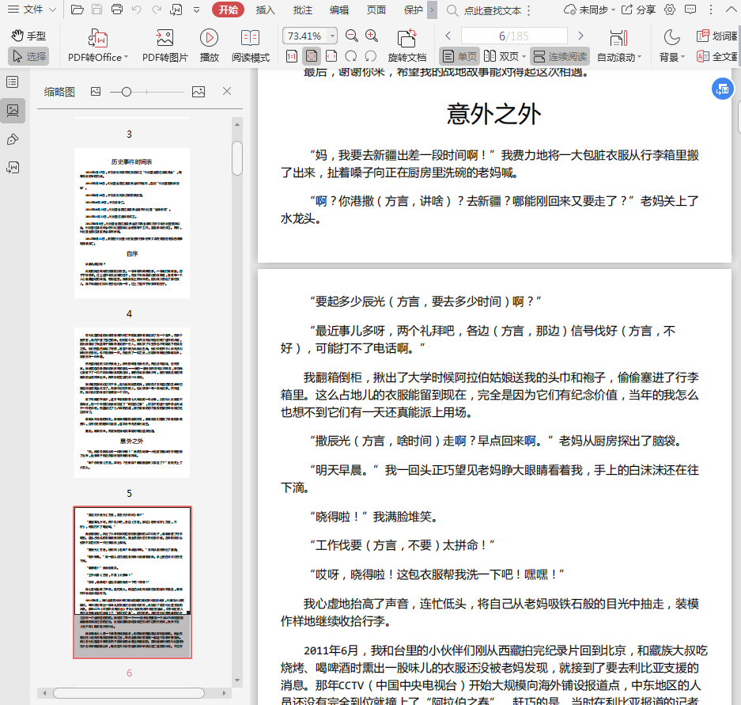Open the more options menu in the title bar
The image size is (741, 705).
(x=711, y=9)
